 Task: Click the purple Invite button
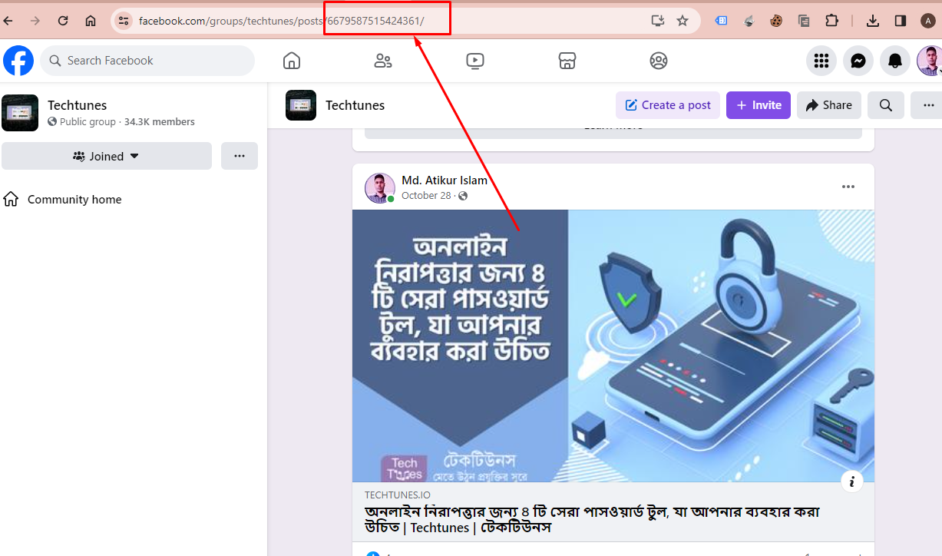758,104
